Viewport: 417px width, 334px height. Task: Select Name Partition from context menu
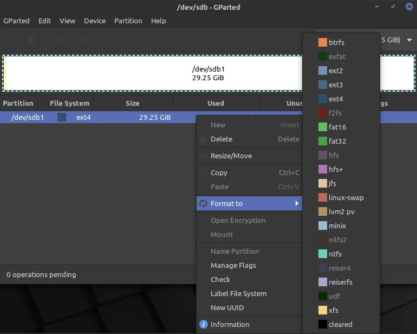(249, 251)
